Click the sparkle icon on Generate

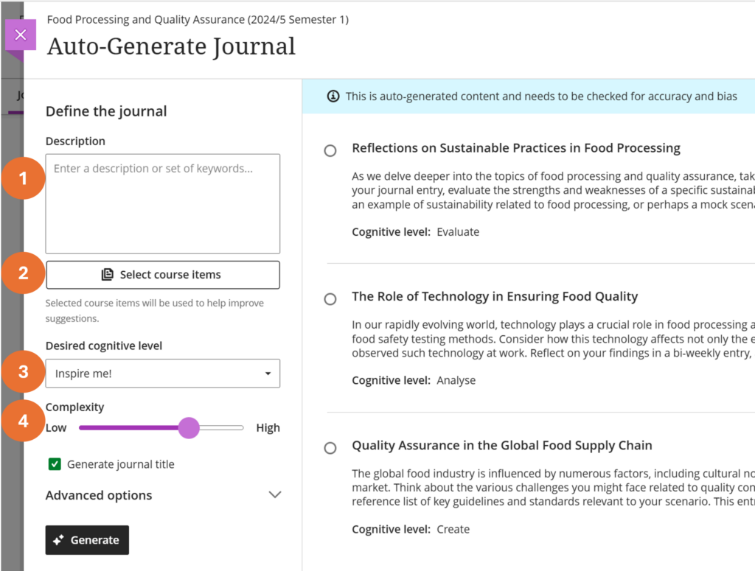click(59, 540)
